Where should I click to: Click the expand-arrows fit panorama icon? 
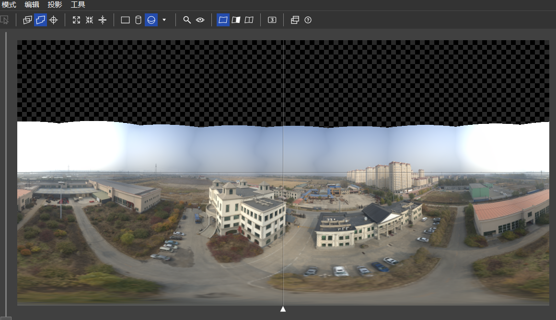76,20
